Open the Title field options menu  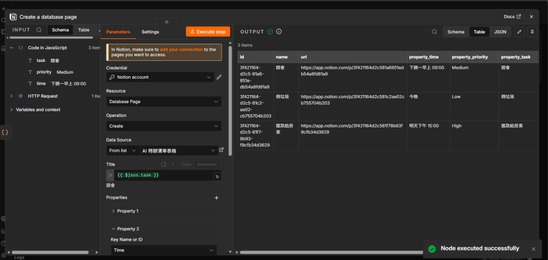(173, 164)
